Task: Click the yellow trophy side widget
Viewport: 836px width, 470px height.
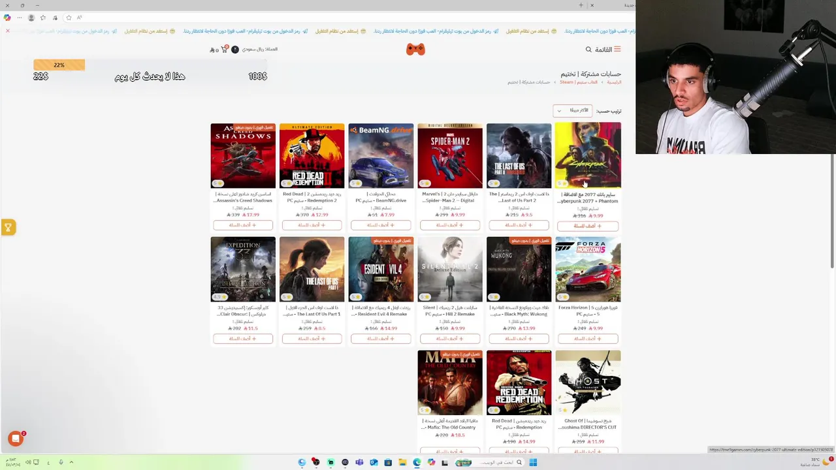Action: 8,227
